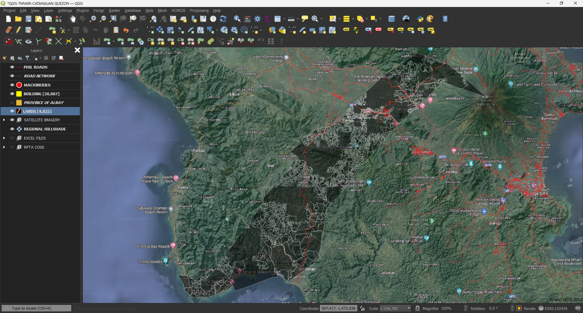Open the layer diagram options chart icon
This screenshot has width=583, height=313.
356,30
